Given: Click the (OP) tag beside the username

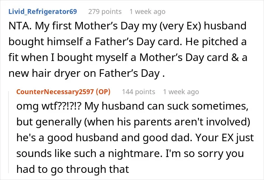Looking at the screenshot, I should click(103, 92).
